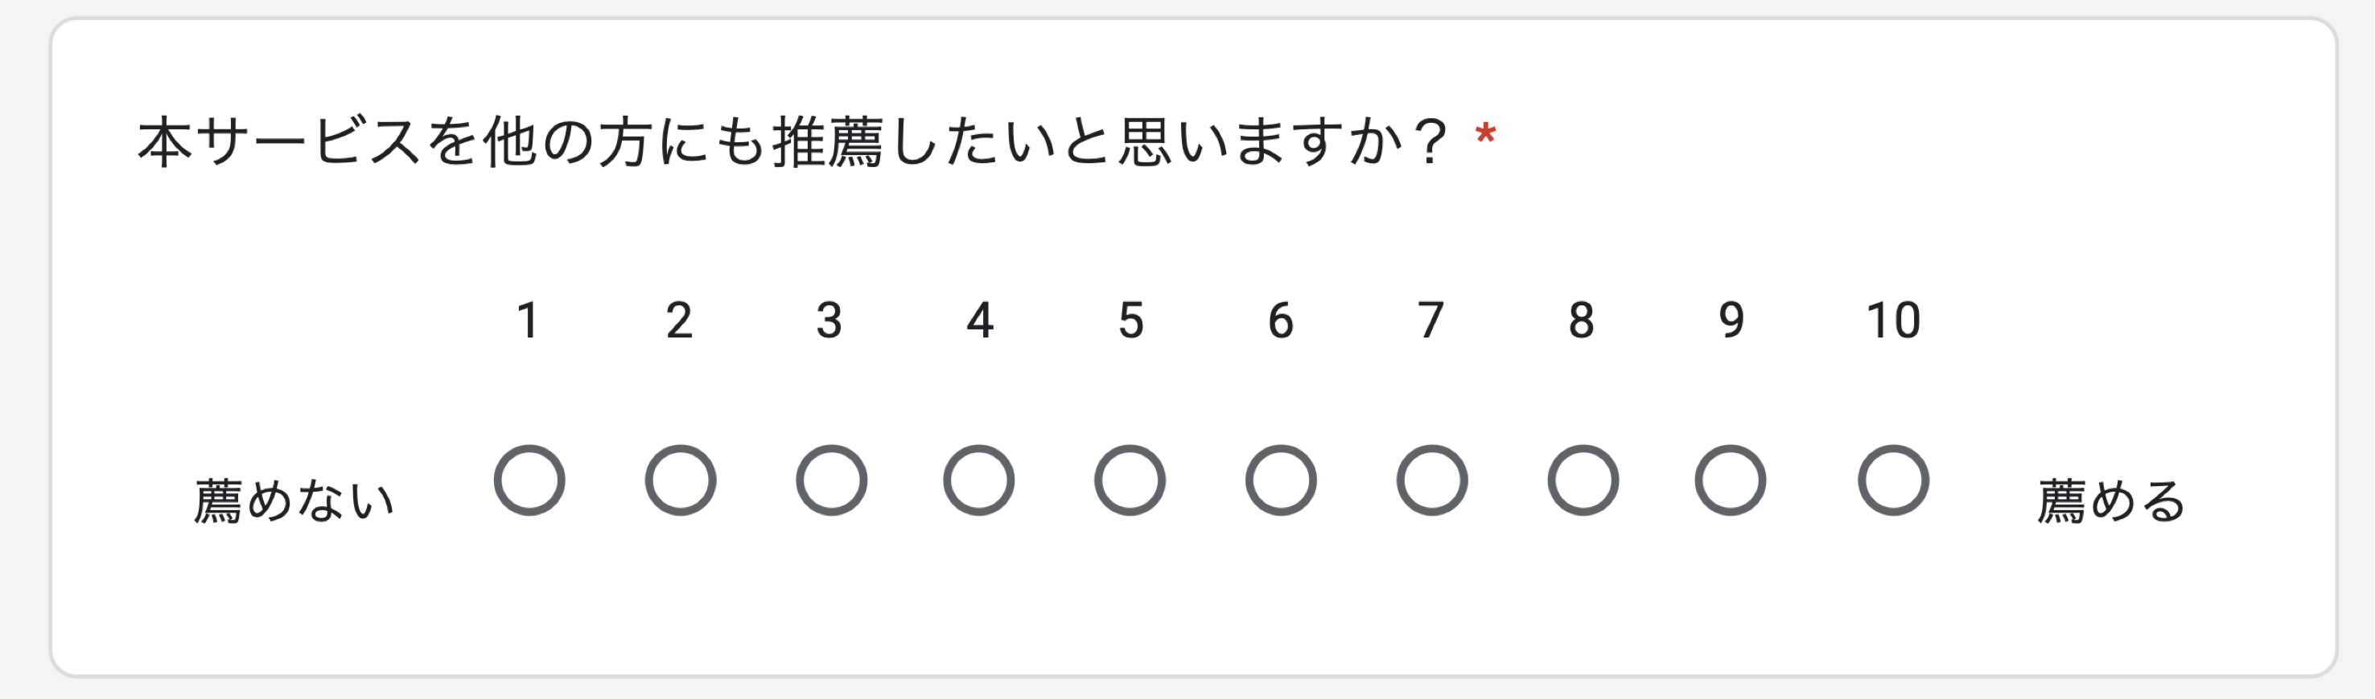Select rating 5 on the scale

coord(1131,478)
